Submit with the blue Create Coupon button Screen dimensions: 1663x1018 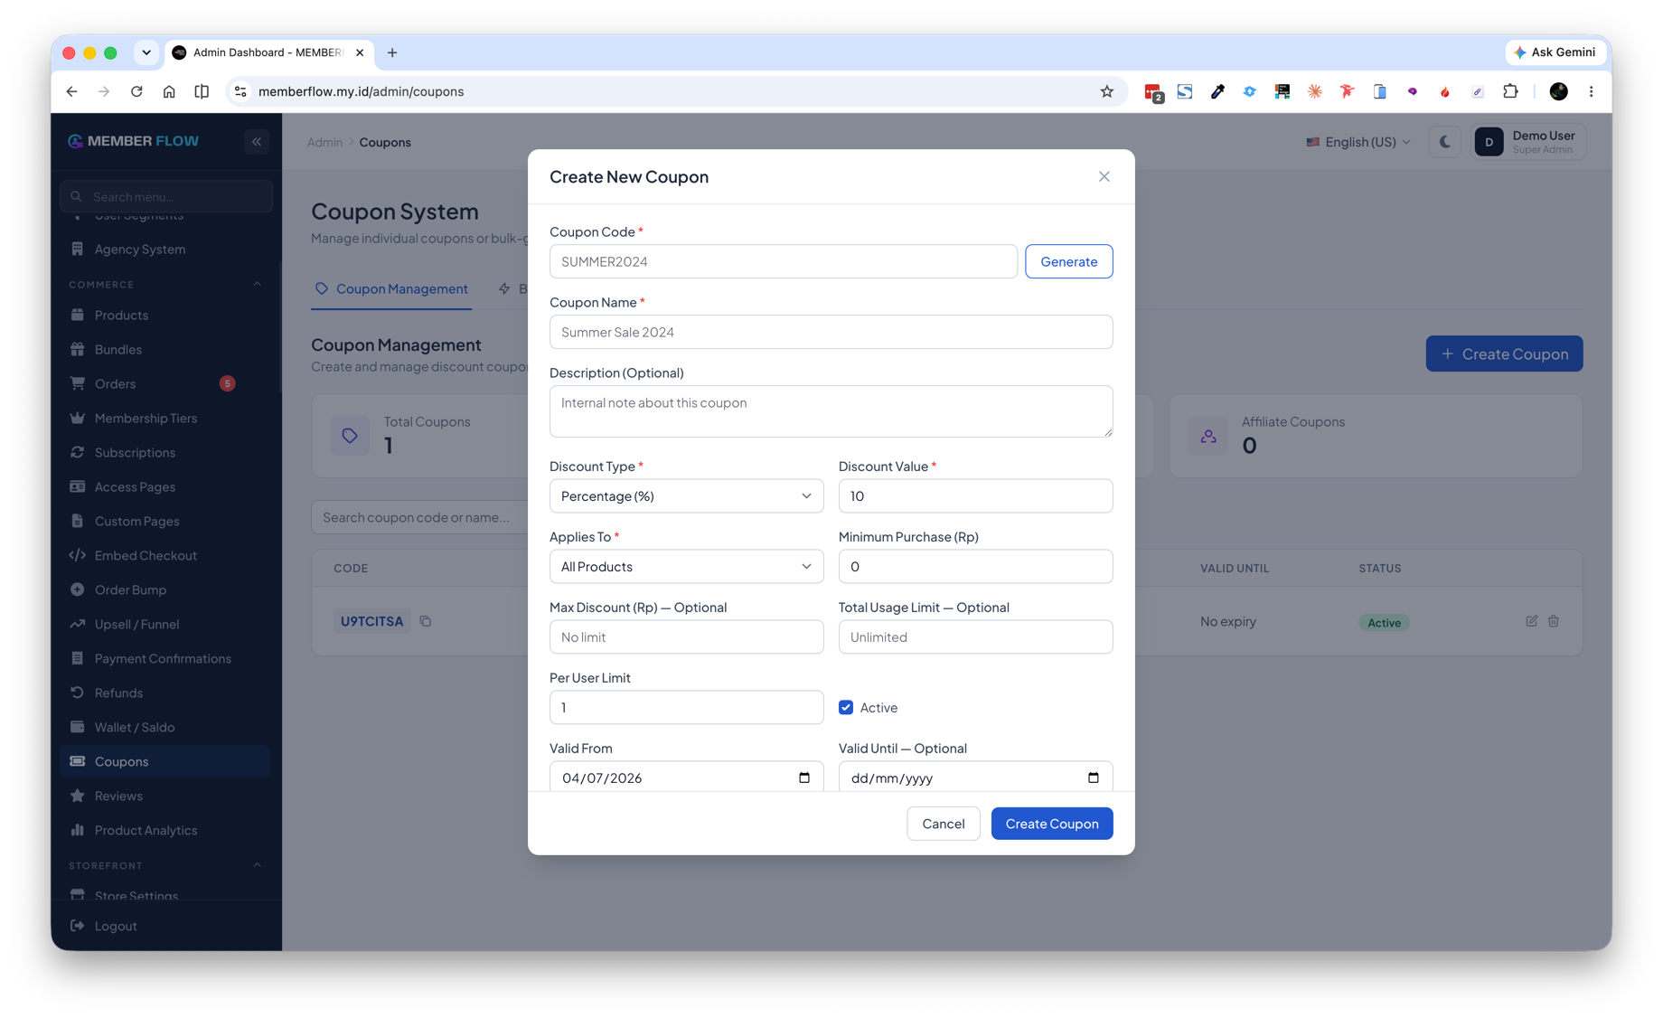pos(1052,824)
